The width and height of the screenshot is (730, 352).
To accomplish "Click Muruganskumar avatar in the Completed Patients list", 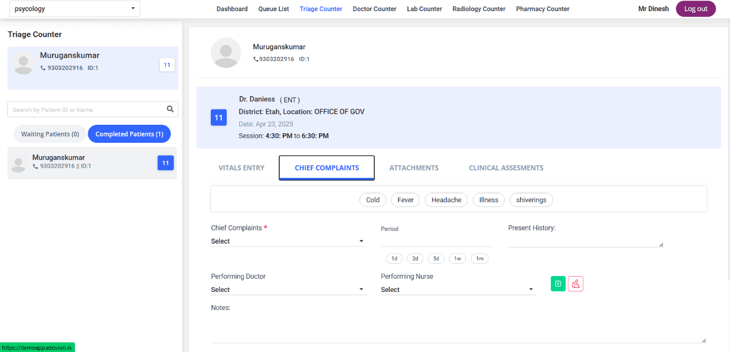I will 19,164.
